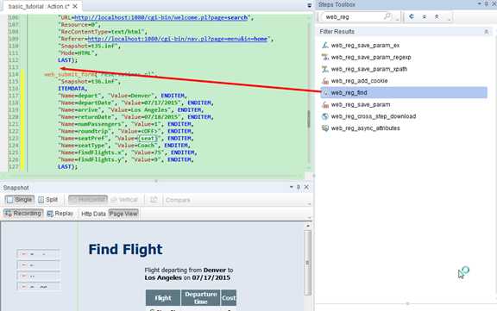Click the Find Flight page heading
The image size is (497, 311).
click(125, 249)
